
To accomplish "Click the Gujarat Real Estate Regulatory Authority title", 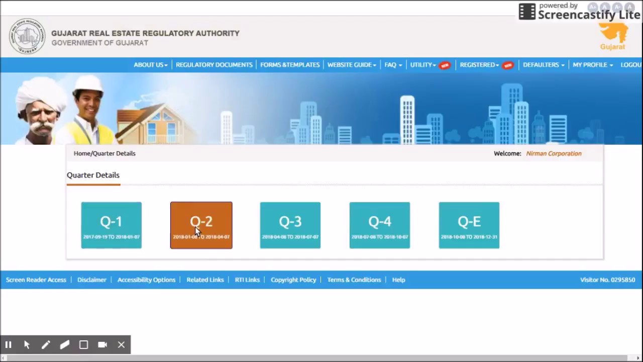I will pyautogui.click(x=145, y=33).
